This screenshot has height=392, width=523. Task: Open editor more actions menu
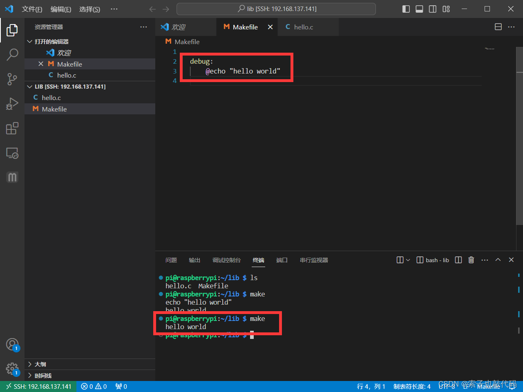tap(511, 27)
